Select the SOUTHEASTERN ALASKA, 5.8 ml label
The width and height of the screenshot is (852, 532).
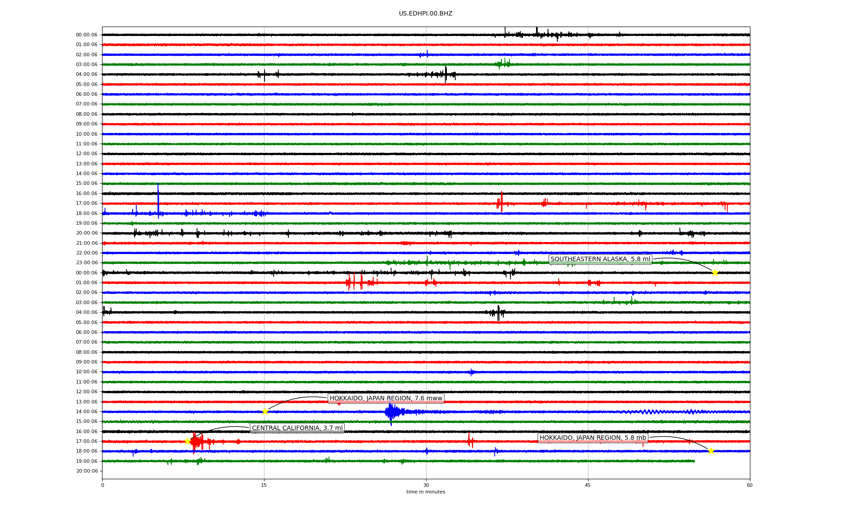pos(600,259)
